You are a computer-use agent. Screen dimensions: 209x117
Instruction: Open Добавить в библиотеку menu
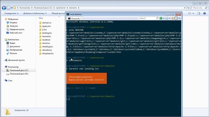pyautogui.click(x=35, y=13)
